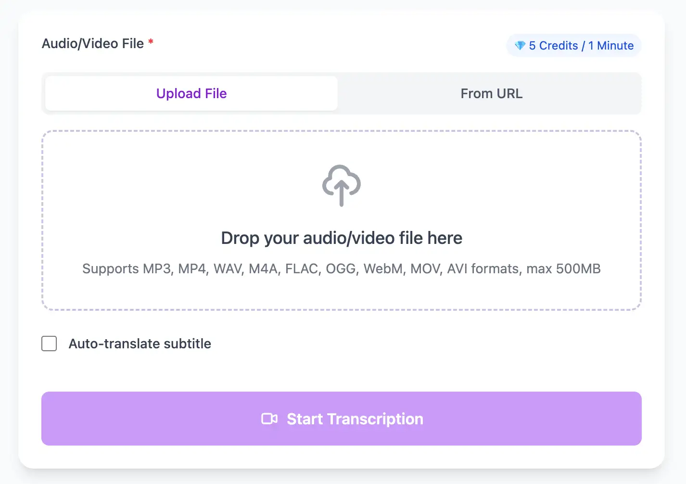Viewport: 686px width, 484px height.
Task: Click the gem icon beside the credits text
Action: click(x=520, y=46)
